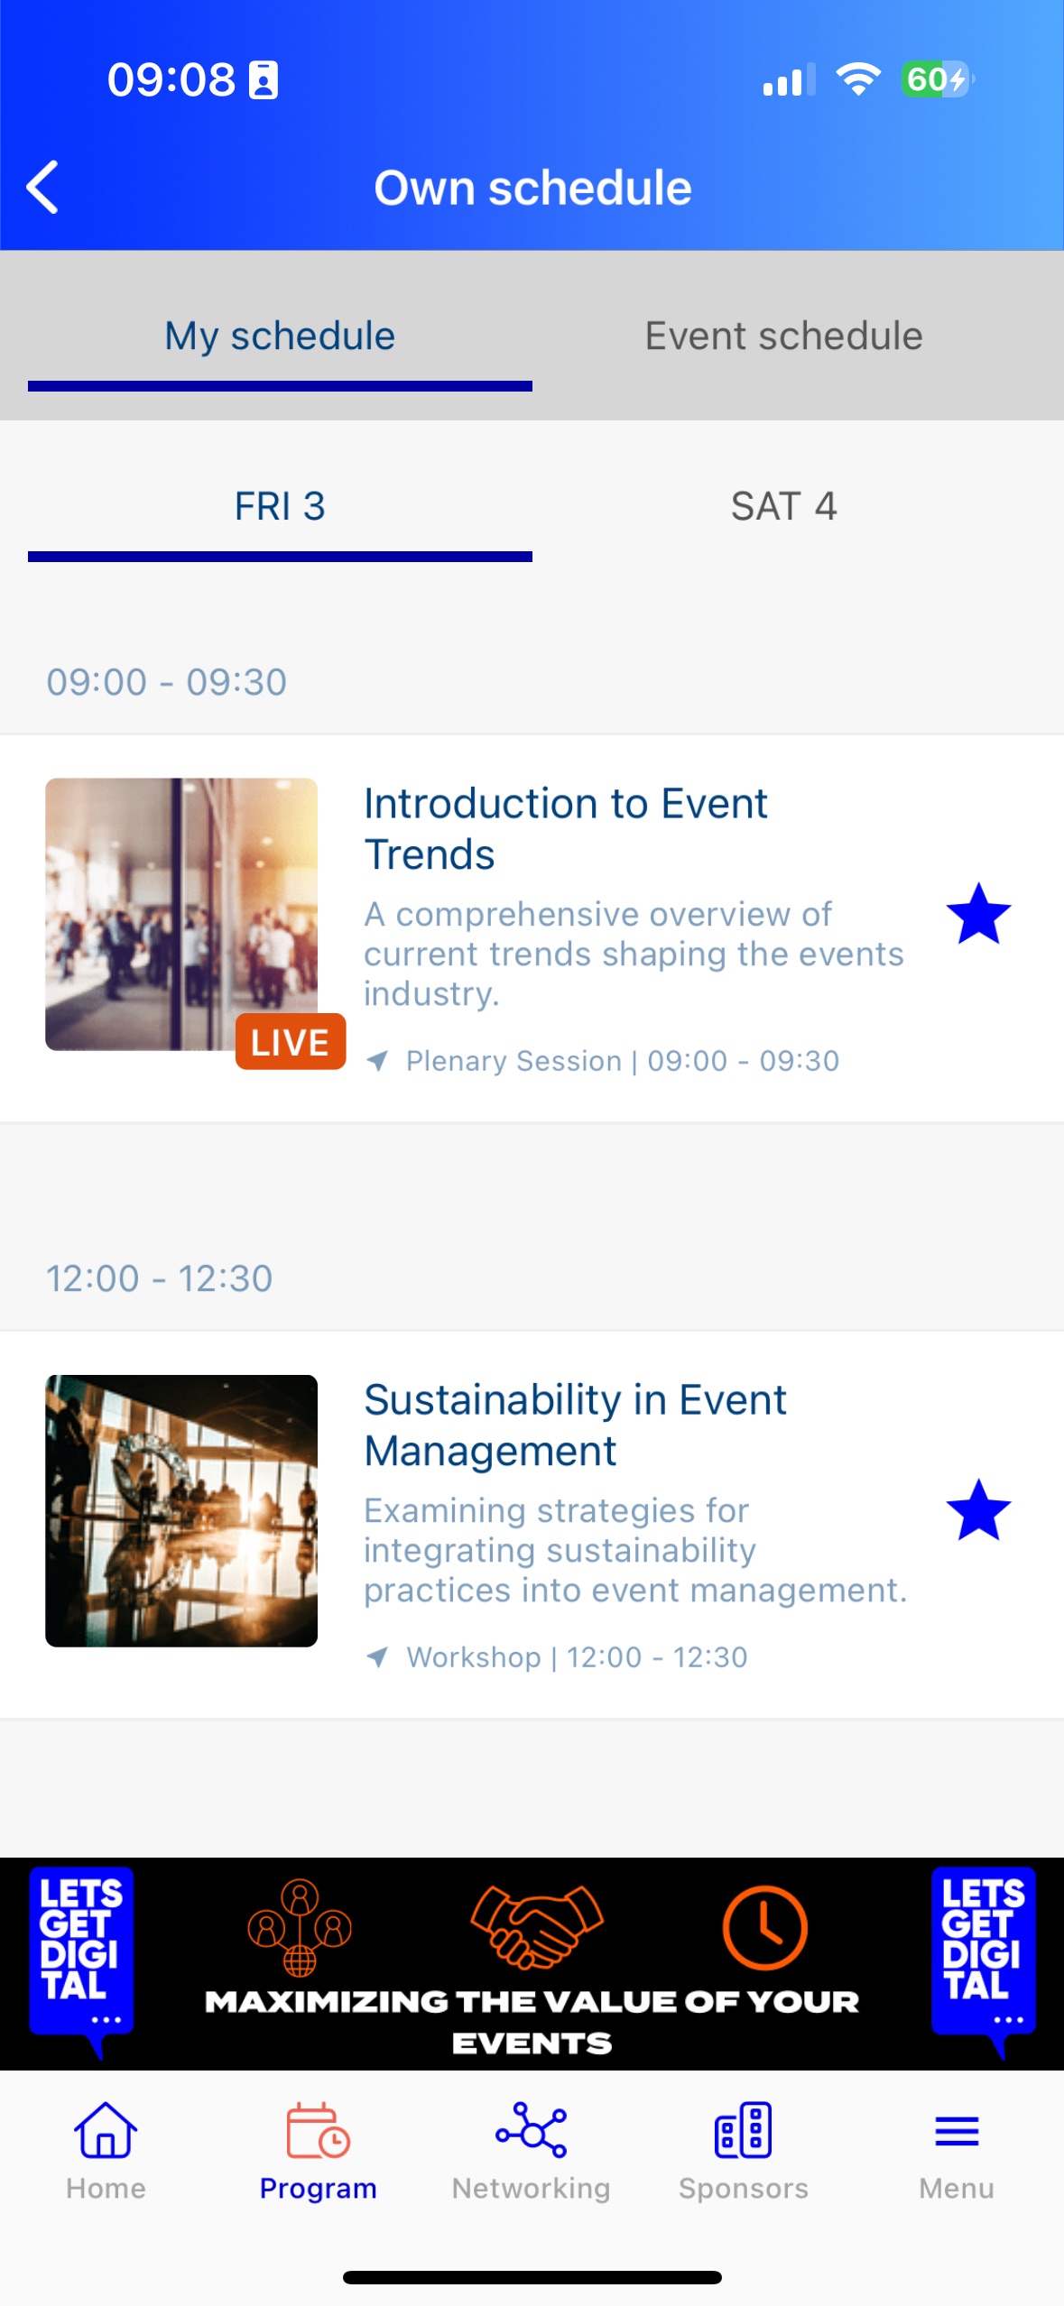Open the Networking icon

click(x=531, y=2131)
